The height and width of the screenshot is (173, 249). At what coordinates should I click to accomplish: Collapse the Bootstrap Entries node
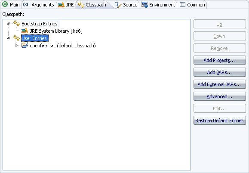click(8, 24)
